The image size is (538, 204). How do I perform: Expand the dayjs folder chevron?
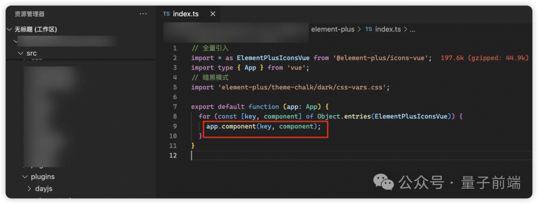[x=29, y=189]
